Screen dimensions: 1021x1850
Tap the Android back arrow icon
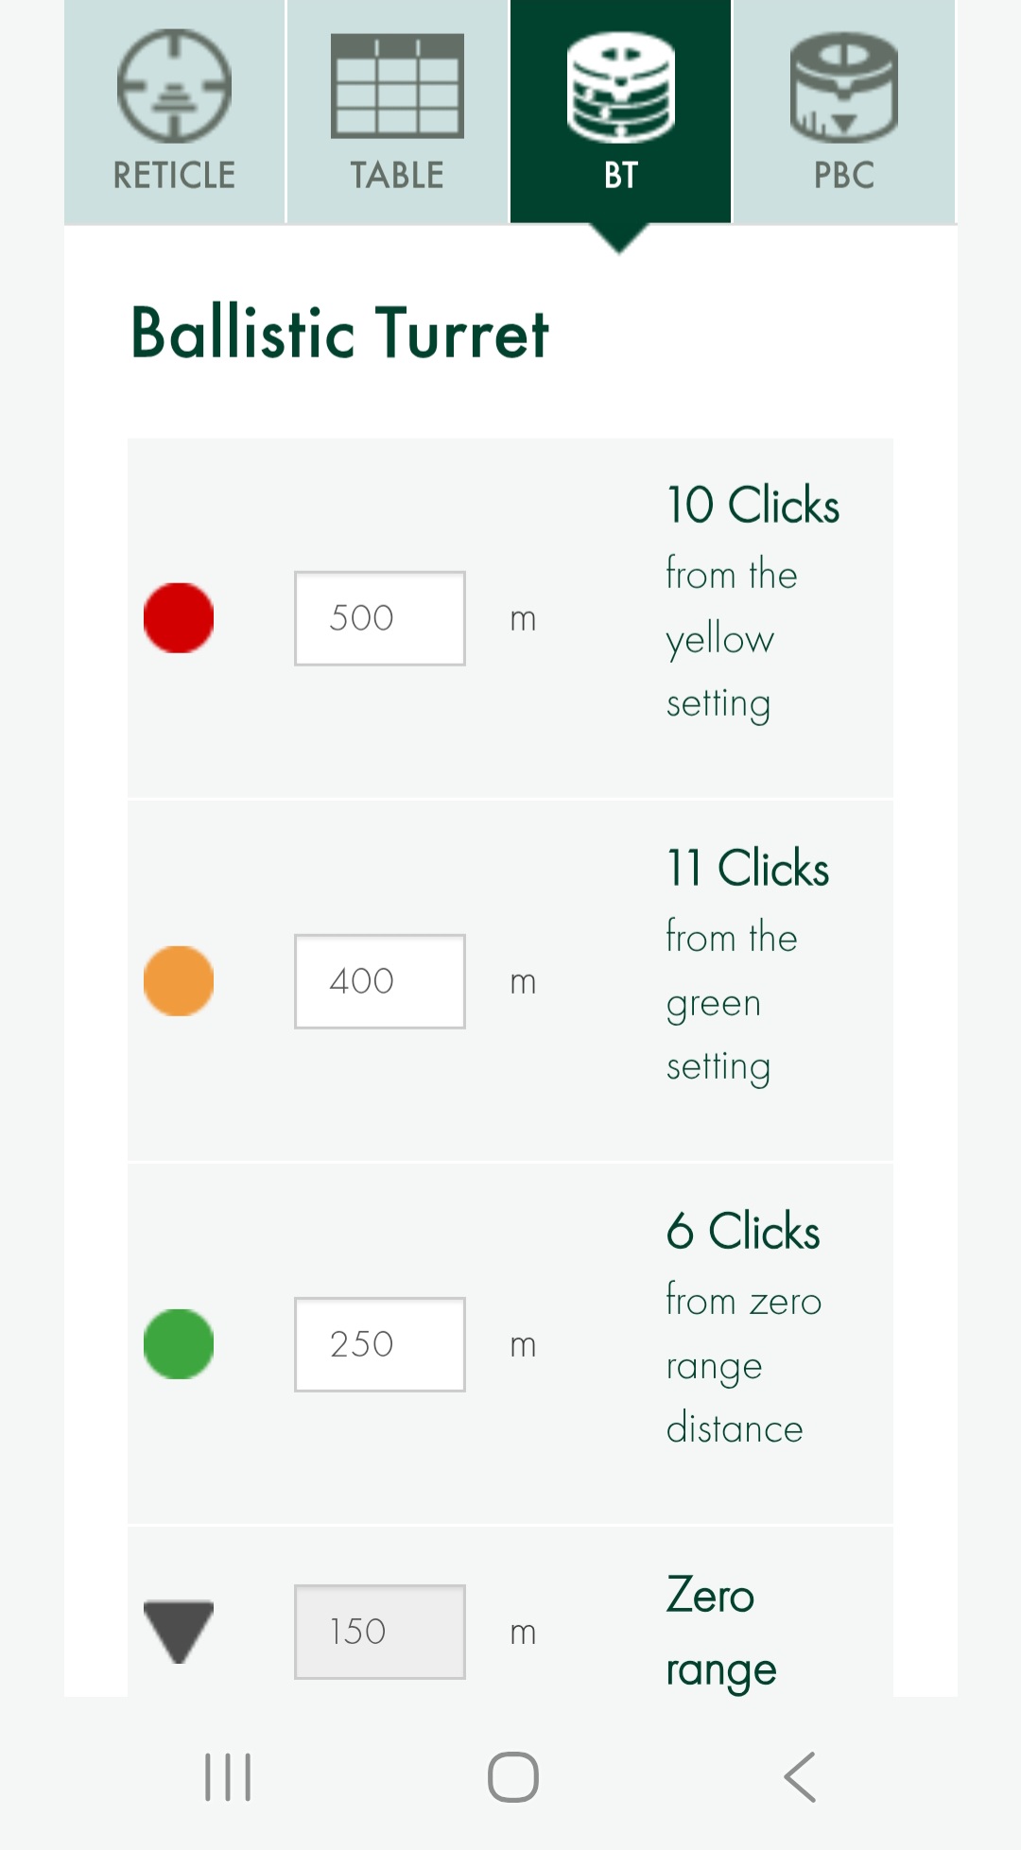800,1777
